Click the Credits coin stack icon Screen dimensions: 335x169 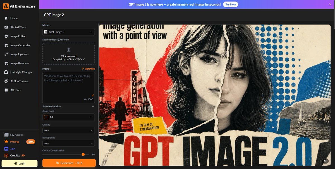click(6, 156)
